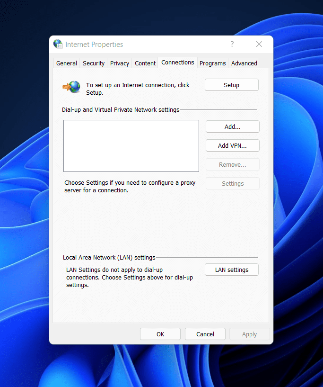
Task: Click the question mark help icon
Action: coord(232,44)
